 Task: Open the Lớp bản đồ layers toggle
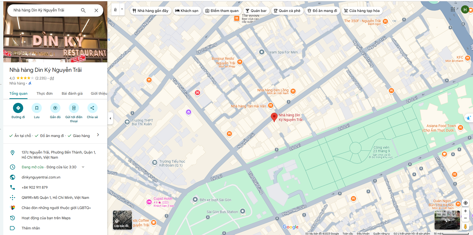point(122,220)
